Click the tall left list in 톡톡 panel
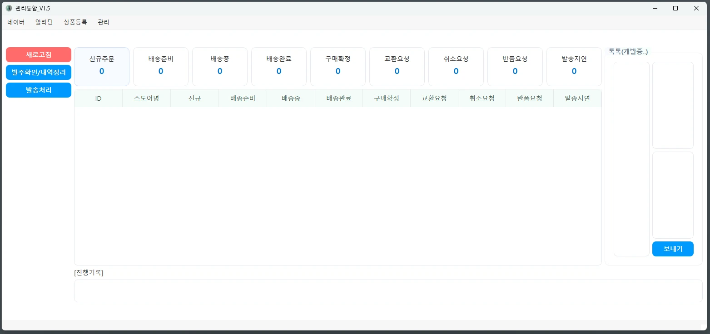The height and width of the screenshot is (334, 710). pyautogui.click(x=631, y=159)
